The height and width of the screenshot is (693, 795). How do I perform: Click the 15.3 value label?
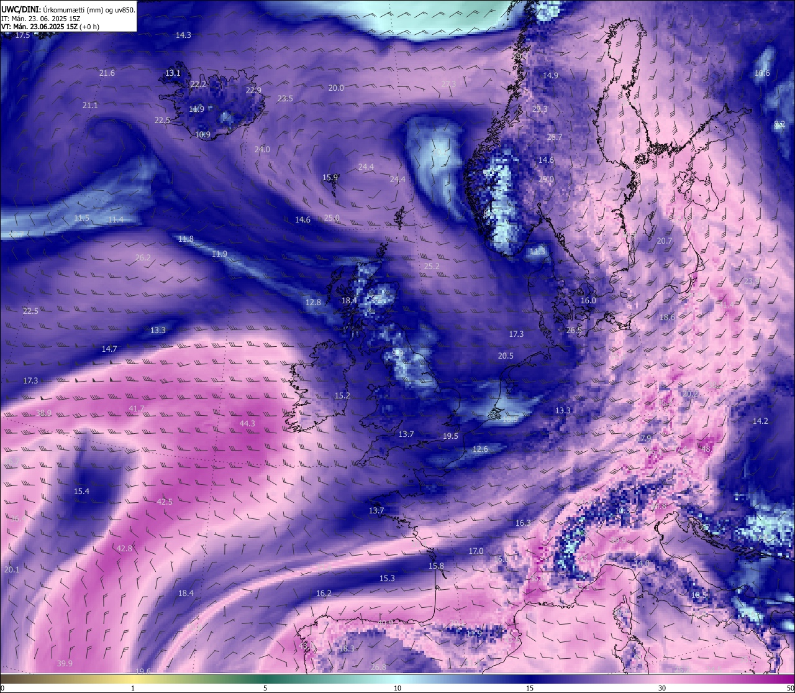click(387, 578)
